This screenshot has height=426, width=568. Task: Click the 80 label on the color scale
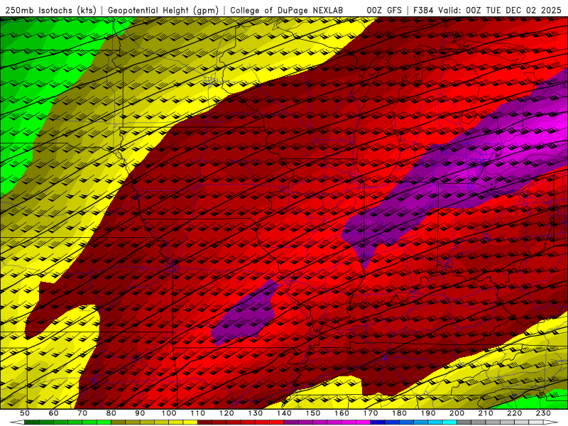tap(111, 413)
